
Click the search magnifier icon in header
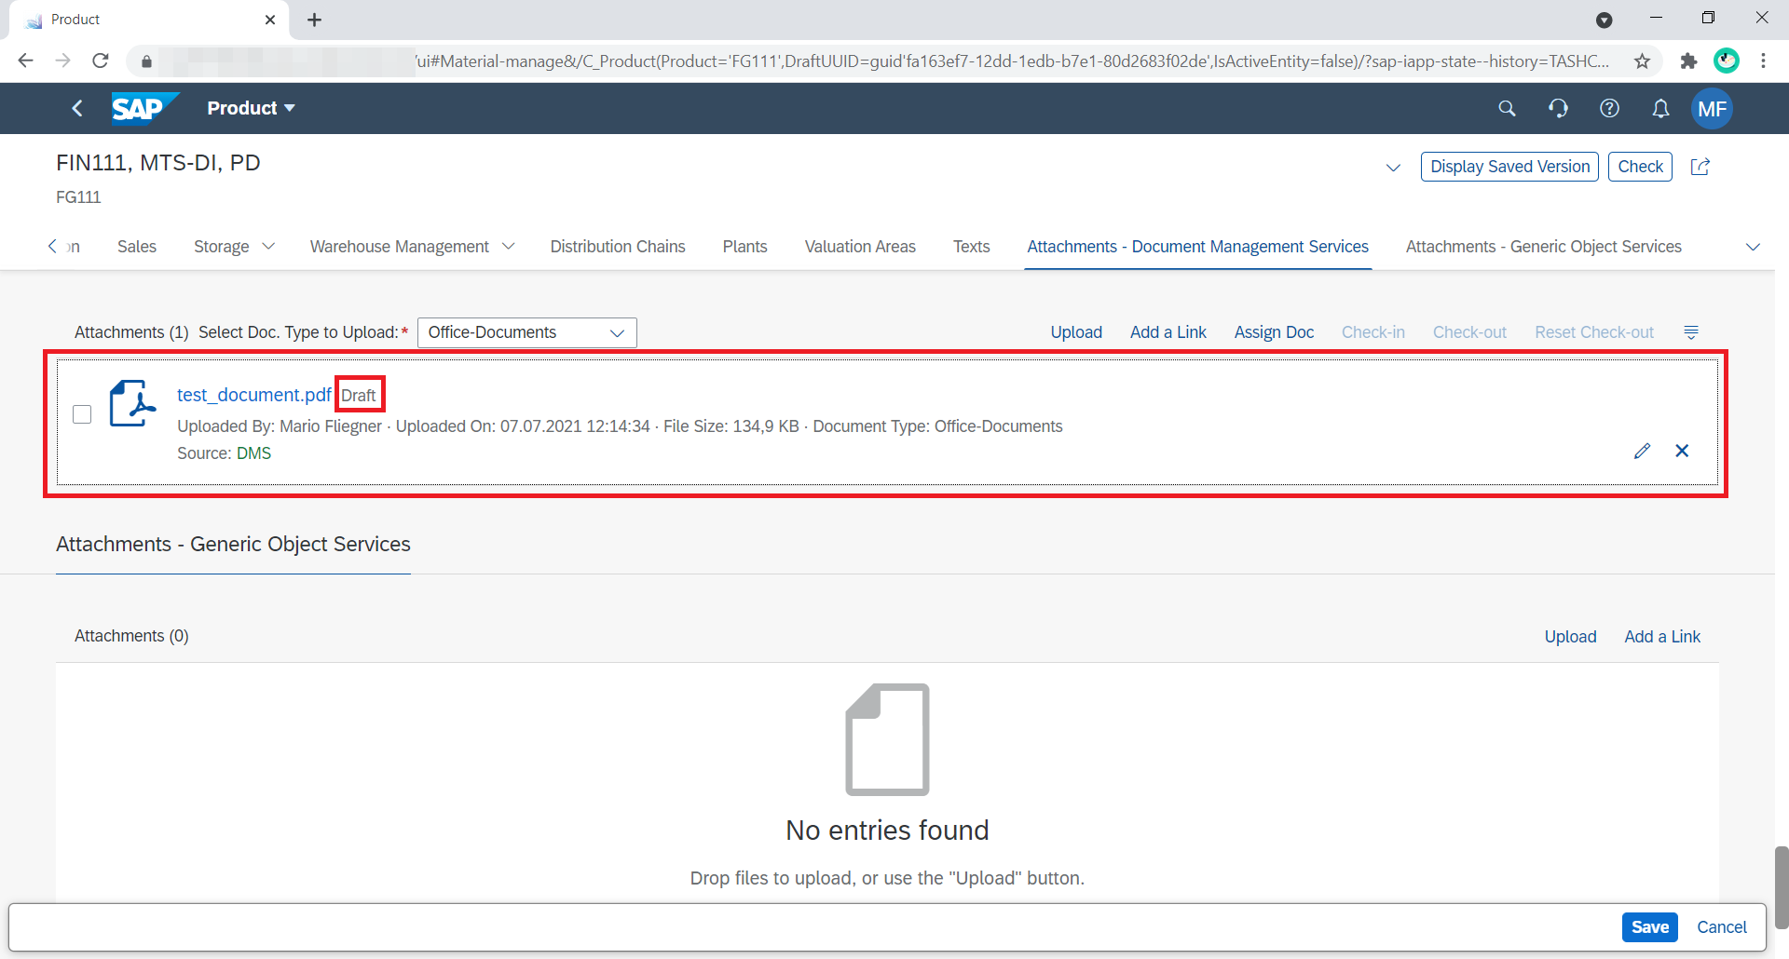pyautogui.click(x=1507, y=109)
